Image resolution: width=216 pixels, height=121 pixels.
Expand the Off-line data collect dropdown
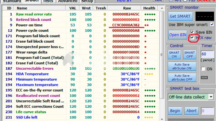(211, 97)
